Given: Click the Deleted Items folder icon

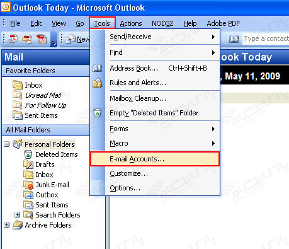Looking at the screenshot, I should 28,154.
